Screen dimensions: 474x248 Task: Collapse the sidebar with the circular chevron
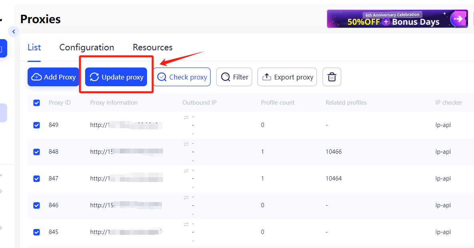pos(13,31)
